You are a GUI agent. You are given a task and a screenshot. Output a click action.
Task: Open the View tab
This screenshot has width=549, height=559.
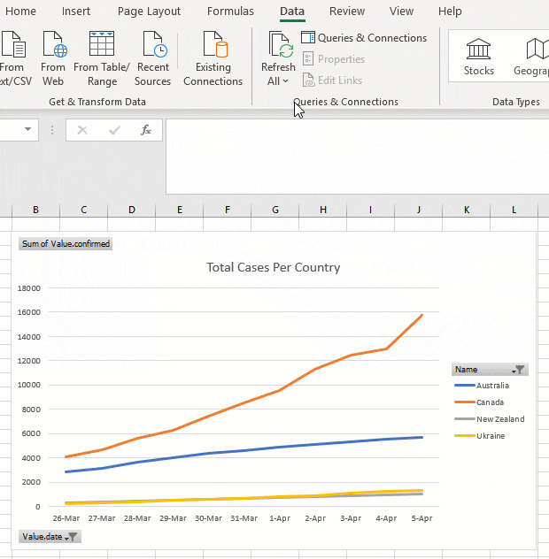401,11
